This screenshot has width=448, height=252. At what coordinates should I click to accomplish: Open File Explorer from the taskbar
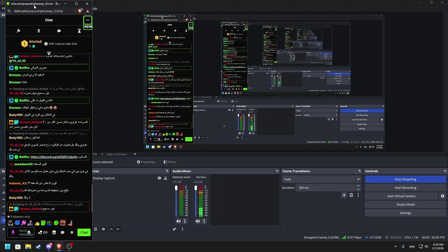pyautogui.click(x=28, y=246)
